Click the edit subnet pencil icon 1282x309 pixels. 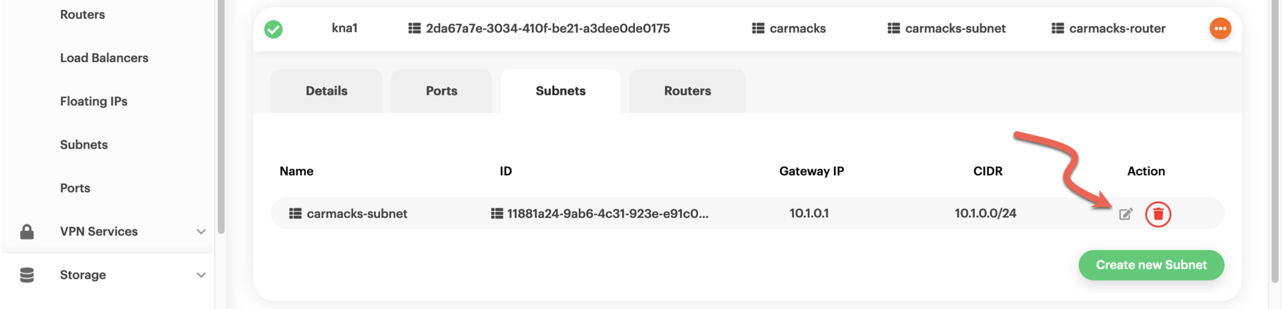[1126, 214]
